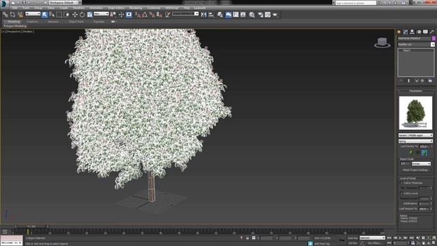Open the key filter Selected dropdown
The width and height of the screenshot is (437, 246).
tap(372, 238)
